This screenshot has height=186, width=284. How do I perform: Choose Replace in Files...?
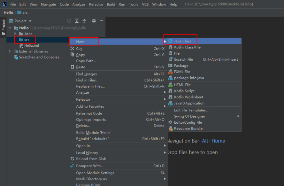point(119,86)
